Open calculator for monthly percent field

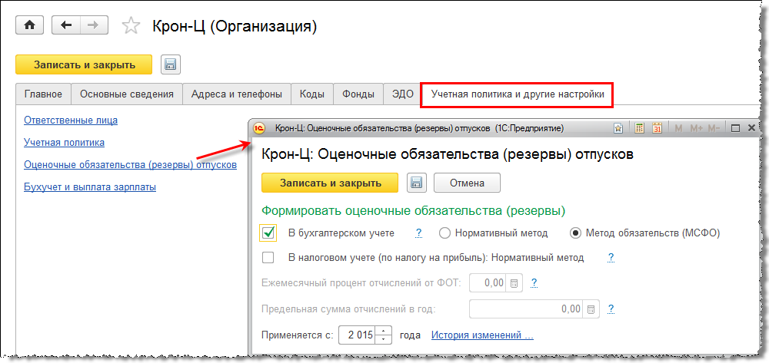click(x=514, y=282)
